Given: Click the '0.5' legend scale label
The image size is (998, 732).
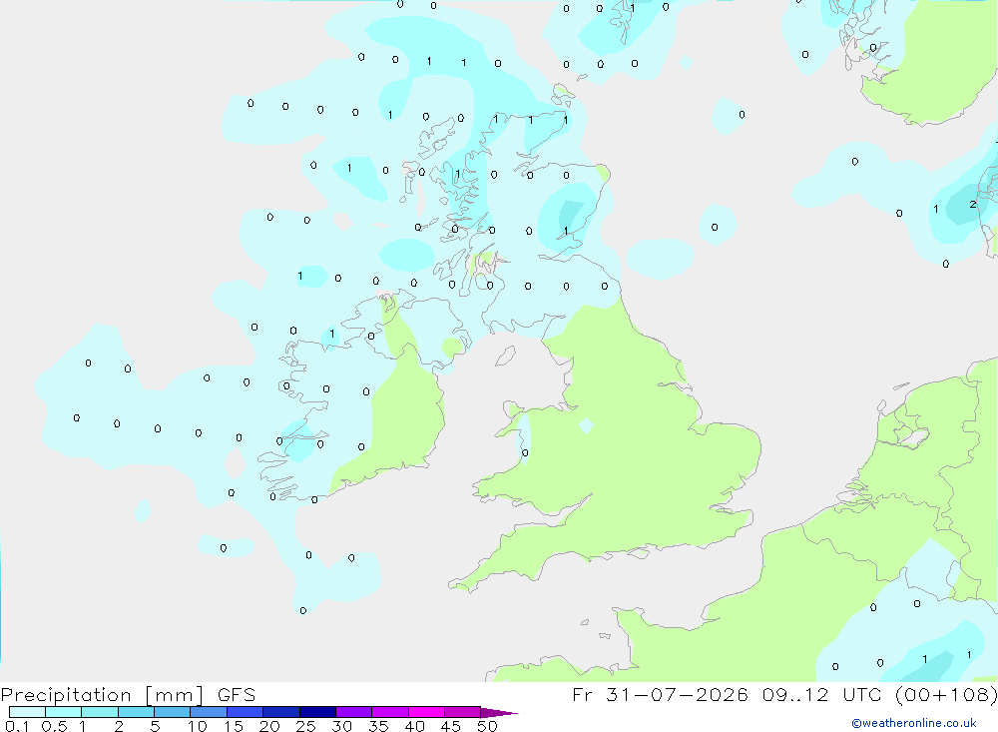Looking at the screenshot, I should pos(54,726).
